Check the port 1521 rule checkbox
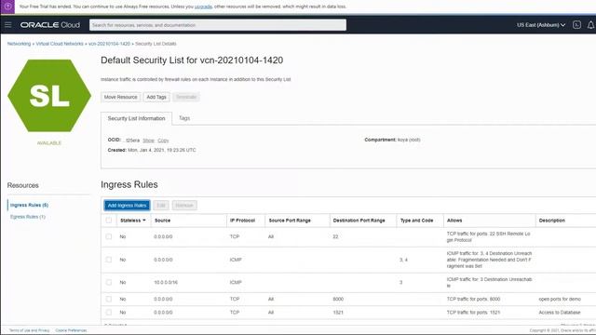 pyautogui.click(x=109, y=313)
